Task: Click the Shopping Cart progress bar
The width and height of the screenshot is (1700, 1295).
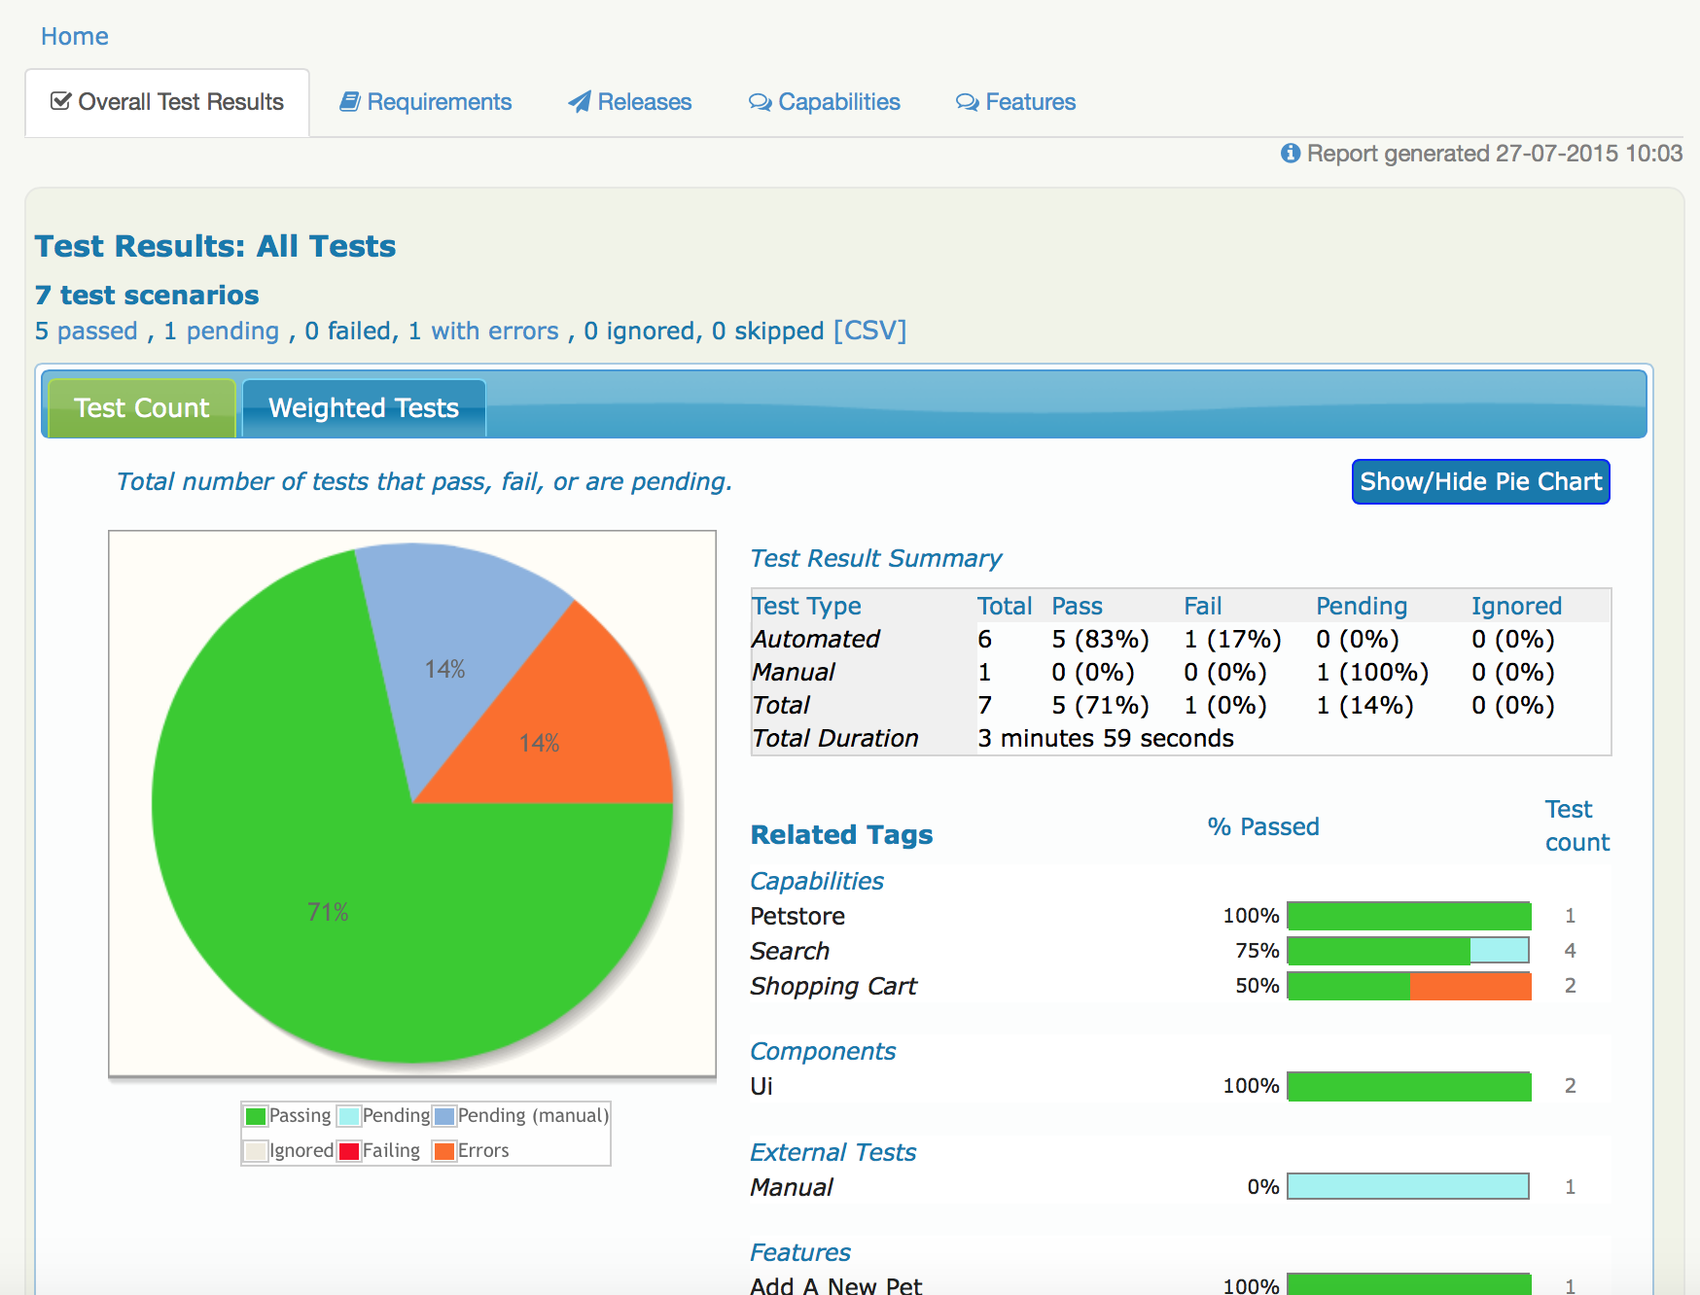Action: 1408,985
